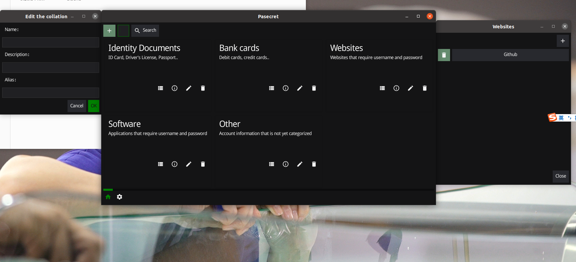The image size is (576, 262).
Task: Open the list of Other accounts
Action: [271, 164]
